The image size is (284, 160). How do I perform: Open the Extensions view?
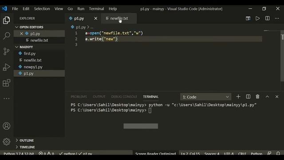click(x=7, y=83)
